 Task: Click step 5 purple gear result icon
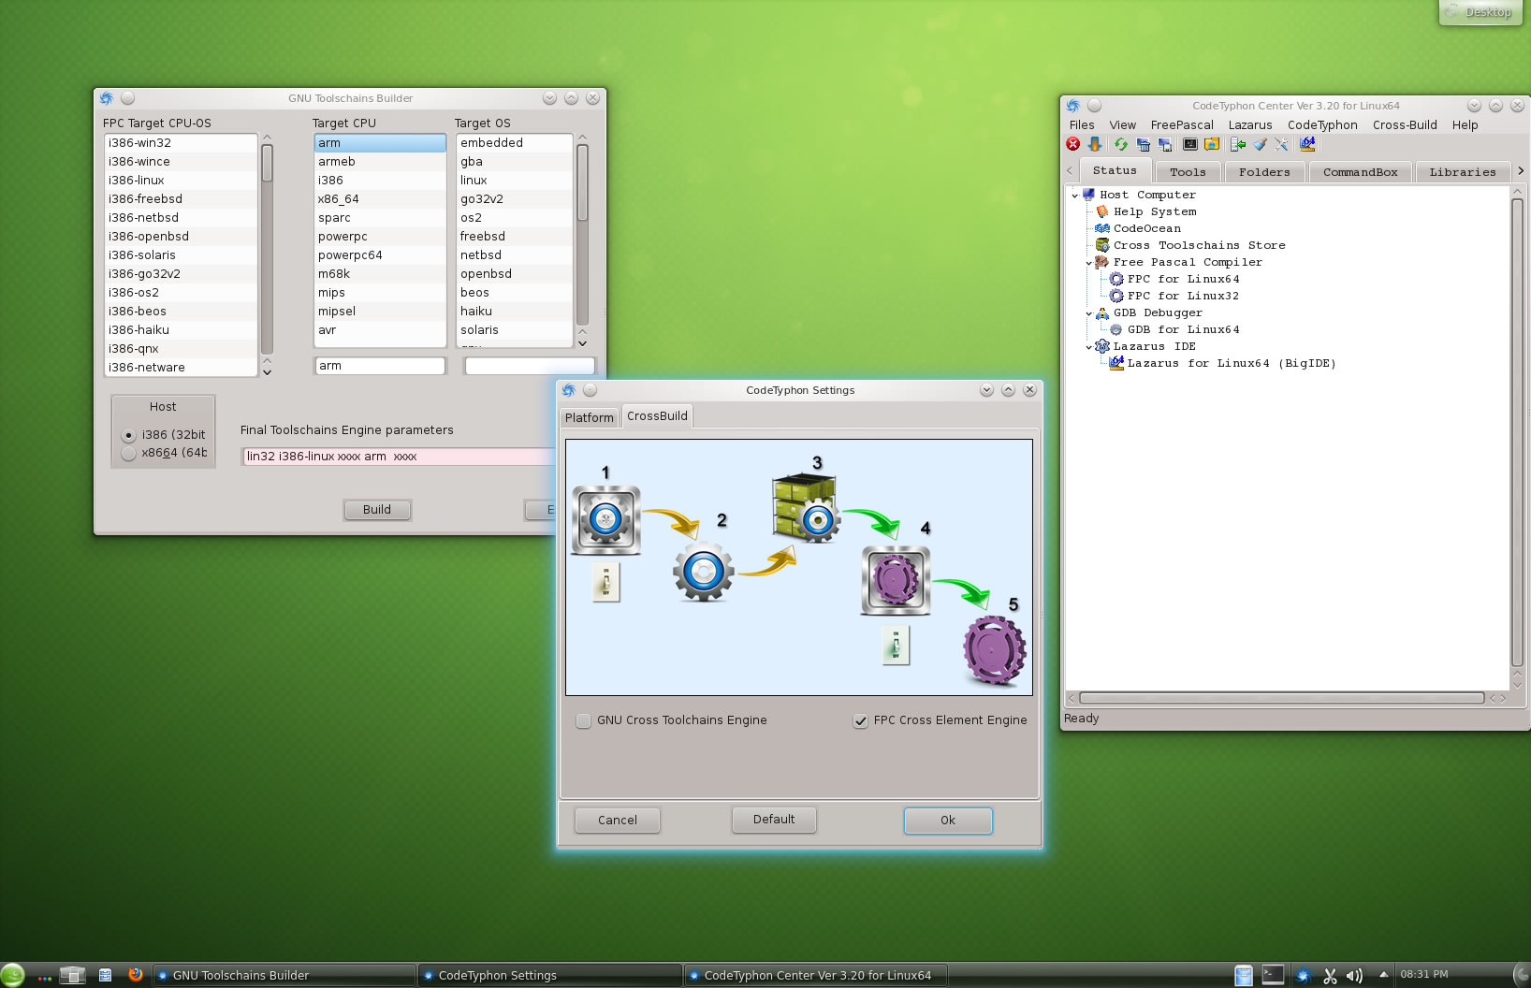(995, 650)
